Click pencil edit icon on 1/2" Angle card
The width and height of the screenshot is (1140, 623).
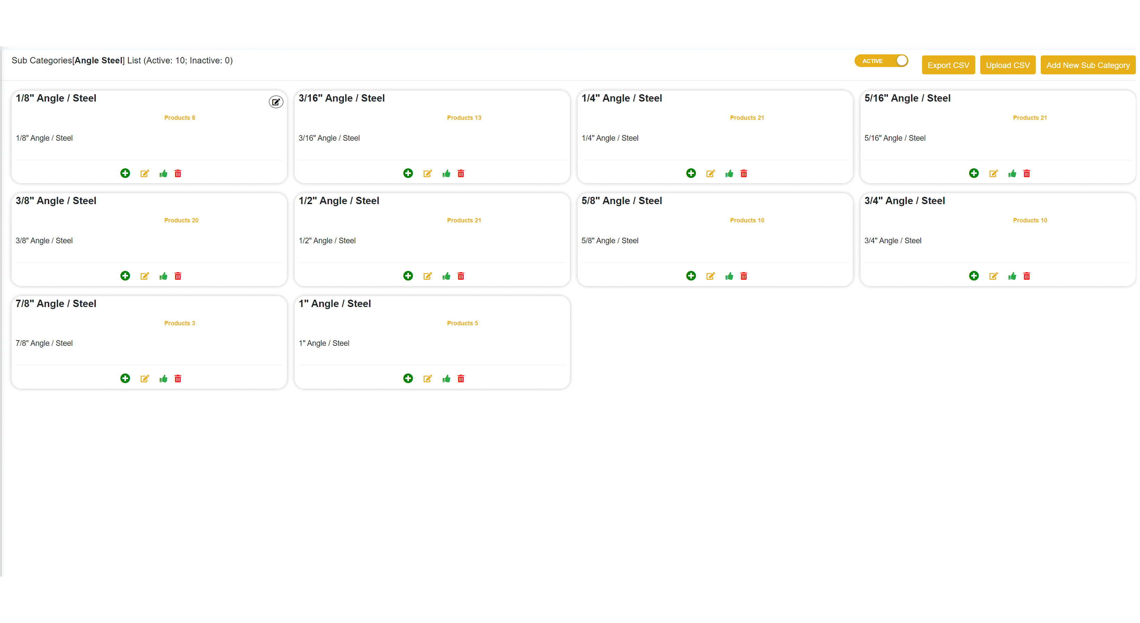[427, 276]
